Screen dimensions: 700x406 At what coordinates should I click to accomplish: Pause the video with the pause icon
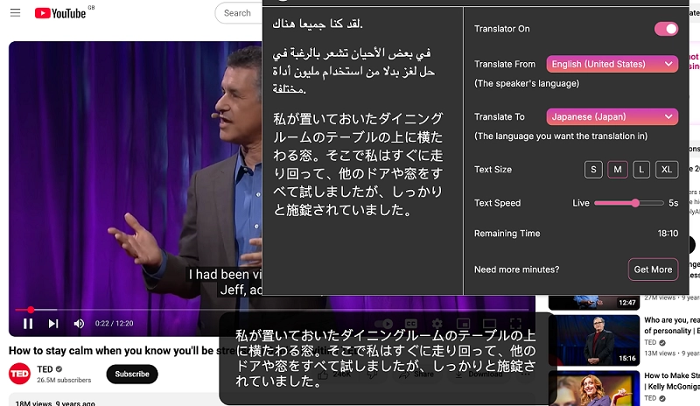click(28, 324)
